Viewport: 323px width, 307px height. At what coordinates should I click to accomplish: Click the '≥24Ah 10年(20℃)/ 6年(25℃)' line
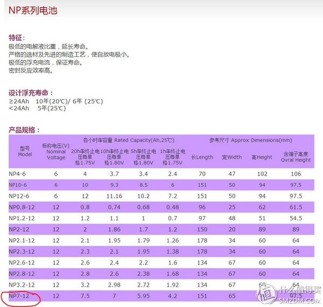click(56, 101)
